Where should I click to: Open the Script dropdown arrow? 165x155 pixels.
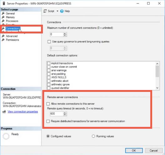point(57,11)
